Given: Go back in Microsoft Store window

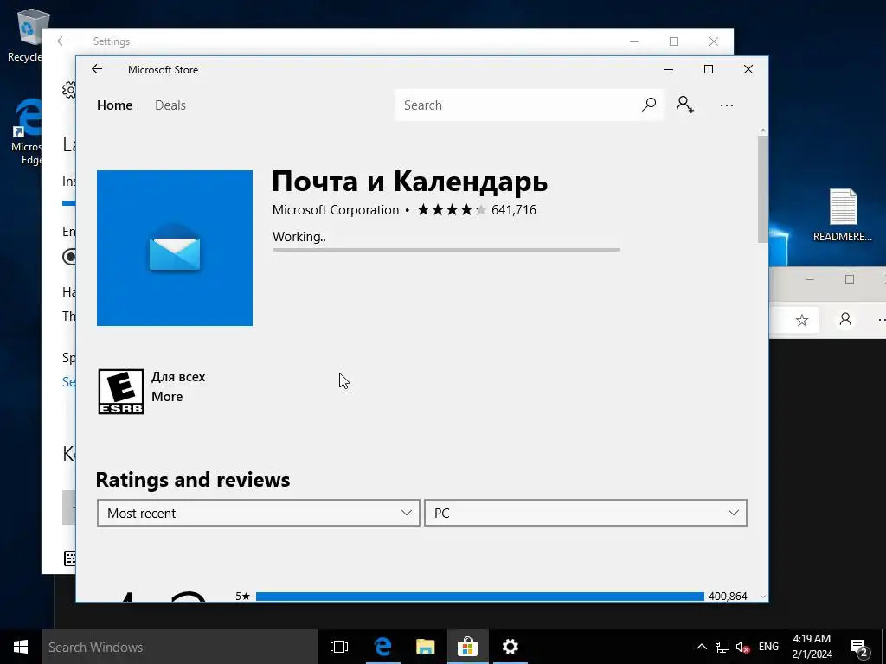Looking at the screenshot, I should pyautogui.click(x=97, y=69).
